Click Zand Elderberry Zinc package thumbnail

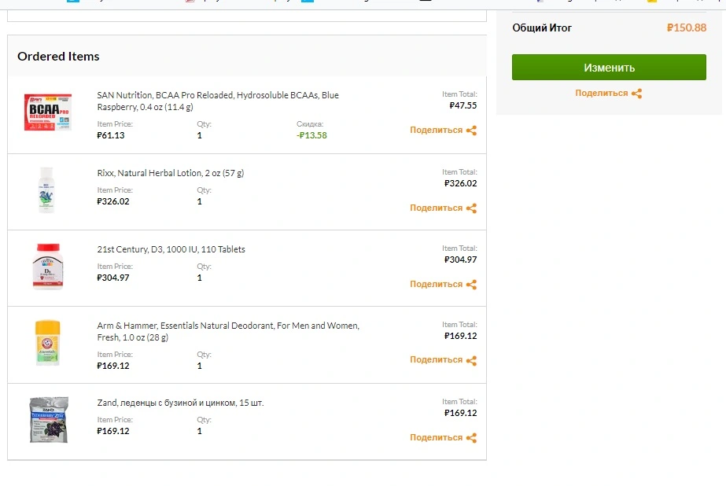coord(49,420)
